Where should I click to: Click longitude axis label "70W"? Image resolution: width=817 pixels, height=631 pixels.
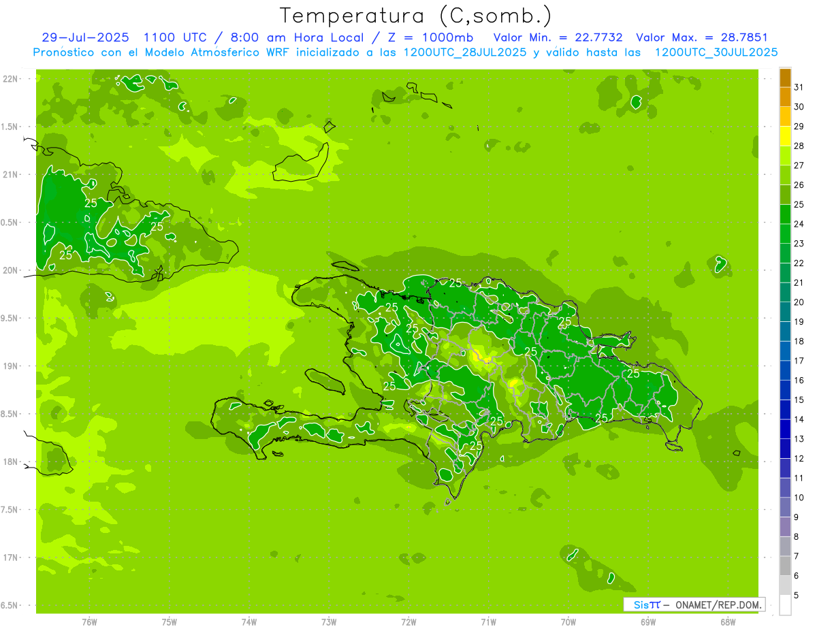coord(568,621)
